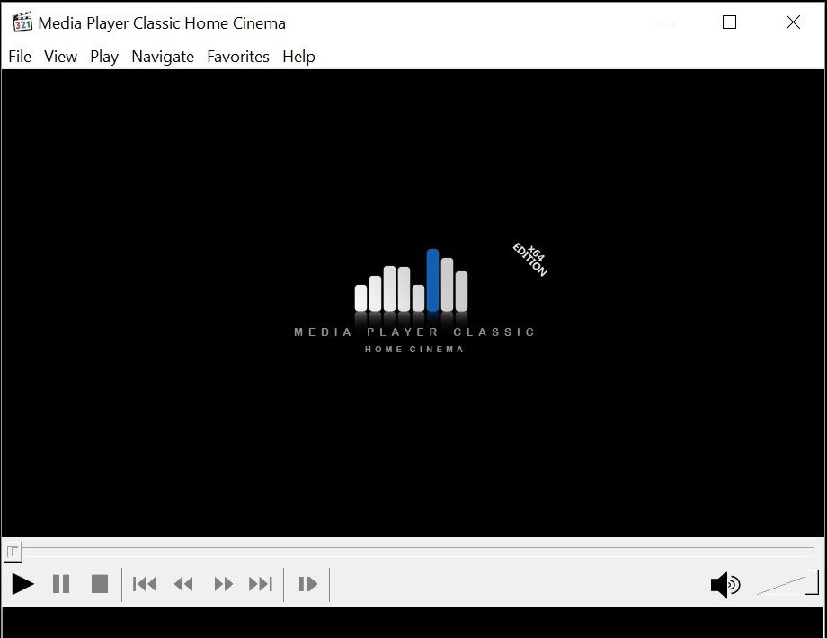Open the File menu
The width and height of the screenshot is (827, 638).
pos(20,57)
